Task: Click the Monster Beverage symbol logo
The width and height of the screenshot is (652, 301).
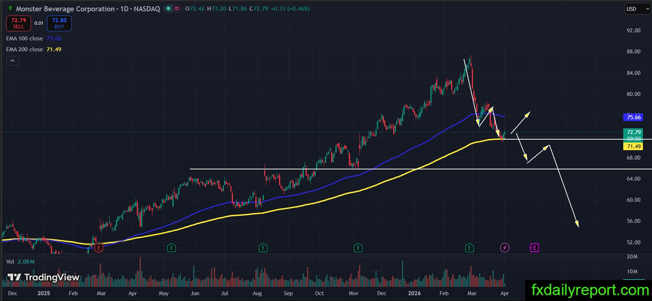Action: [10, 9]
